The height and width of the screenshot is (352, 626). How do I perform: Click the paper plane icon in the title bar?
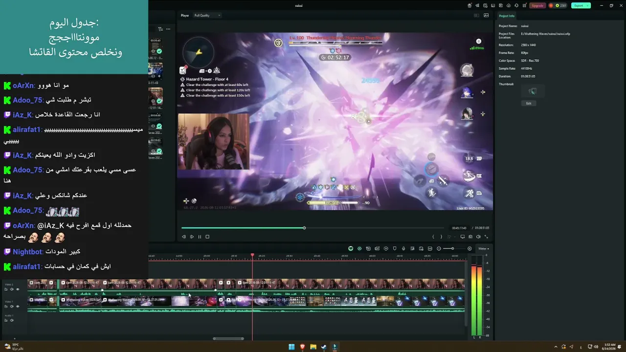pos(477,5)
